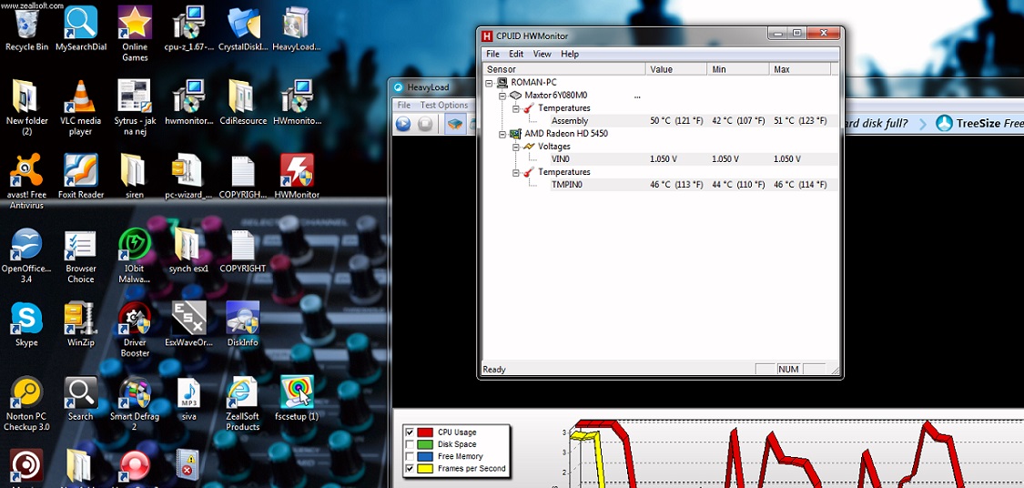The height and width of the screenshot is (488, 1024).
Task: Check the Free Memory legend checkbox
Action: click(410, 457)
